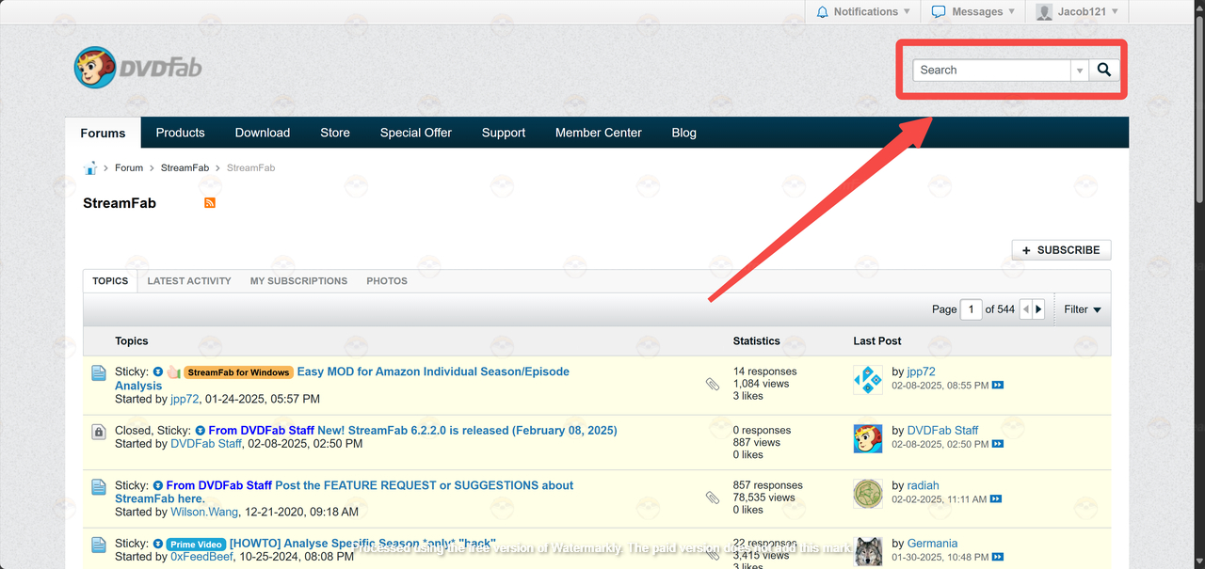Click the Search input field
Viewport: 1205px width, 569px height.
991,71
